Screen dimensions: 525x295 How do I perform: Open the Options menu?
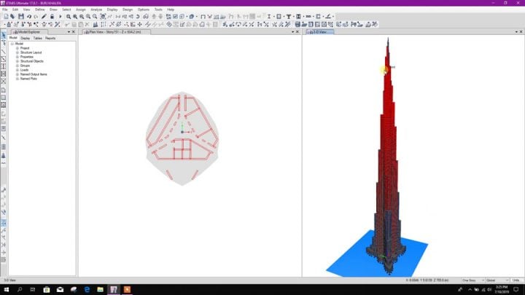144,9
